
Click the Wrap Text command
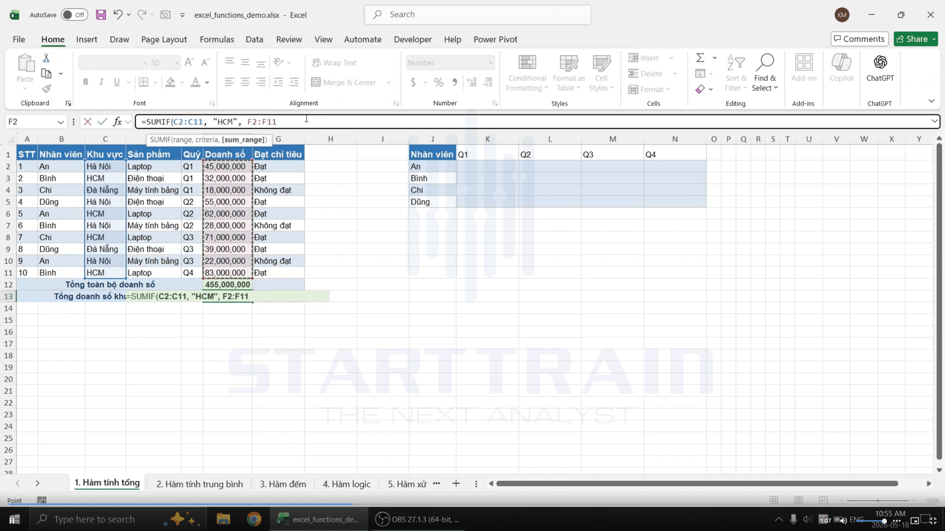pos(334,63)
